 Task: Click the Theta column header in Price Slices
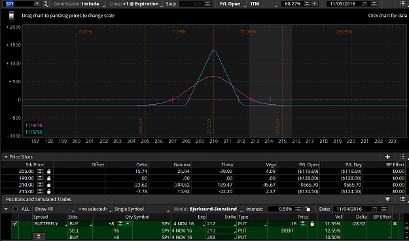227,164
